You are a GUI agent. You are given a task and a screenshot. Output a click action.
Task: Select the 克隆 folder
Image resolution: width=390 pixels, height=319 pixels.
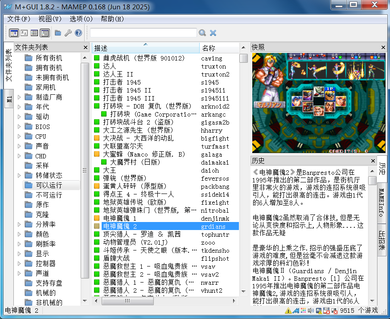[37, 215]
